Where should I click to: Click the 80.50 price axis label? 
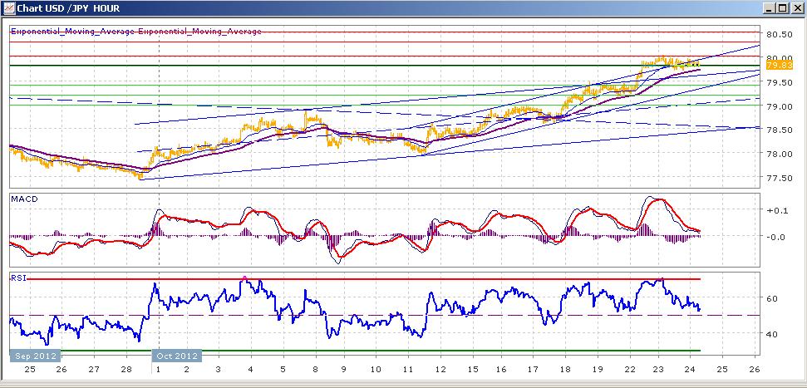779,34
